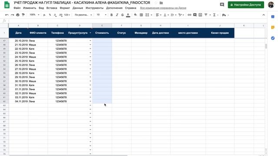Viewport: 278px width, 156px height.
Task: Open the Формат menu
Action: tap(65, 8)
